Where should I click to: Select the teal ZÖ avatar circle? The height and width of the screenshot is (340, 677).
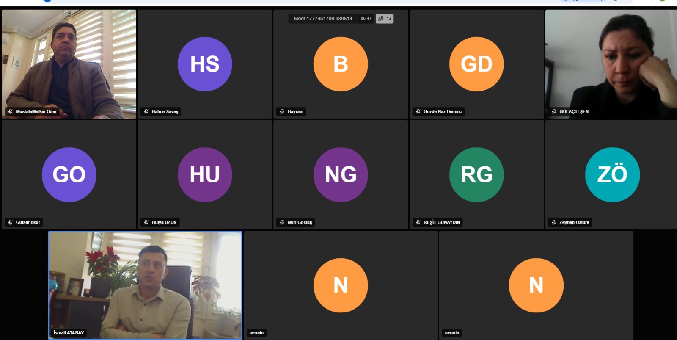tap(612, 174)
